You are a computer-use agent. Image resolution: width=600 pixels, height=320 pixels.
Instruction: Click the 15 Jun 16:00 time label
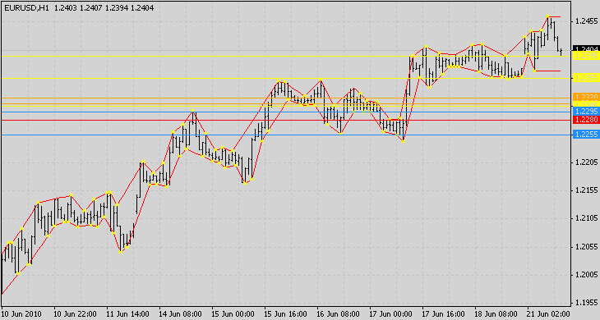click(x=285, y=314)
